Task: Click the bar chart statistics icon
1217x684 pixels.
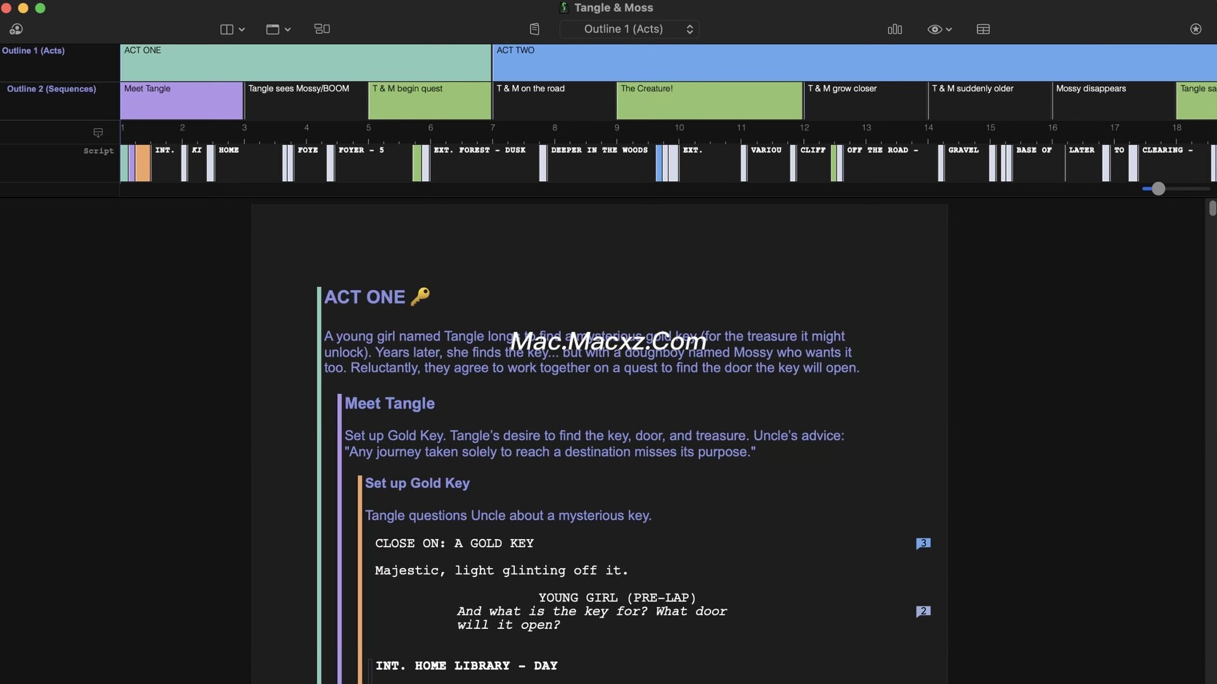Action: pos(894,29)
